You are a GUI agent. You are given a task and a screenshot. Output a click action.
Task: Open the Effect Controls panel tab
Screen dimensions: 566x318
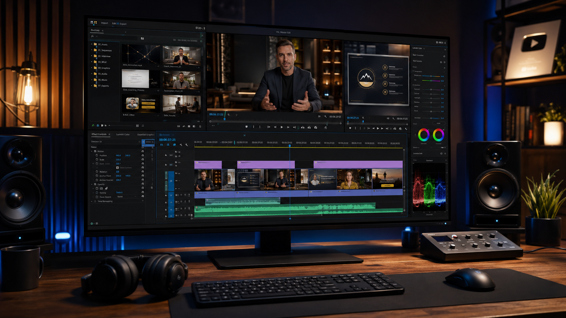point(99,134)
